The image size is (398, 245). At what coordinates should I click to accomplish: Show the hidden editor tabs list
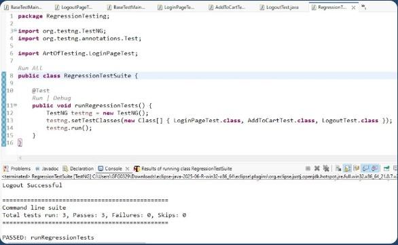(364, 7)
